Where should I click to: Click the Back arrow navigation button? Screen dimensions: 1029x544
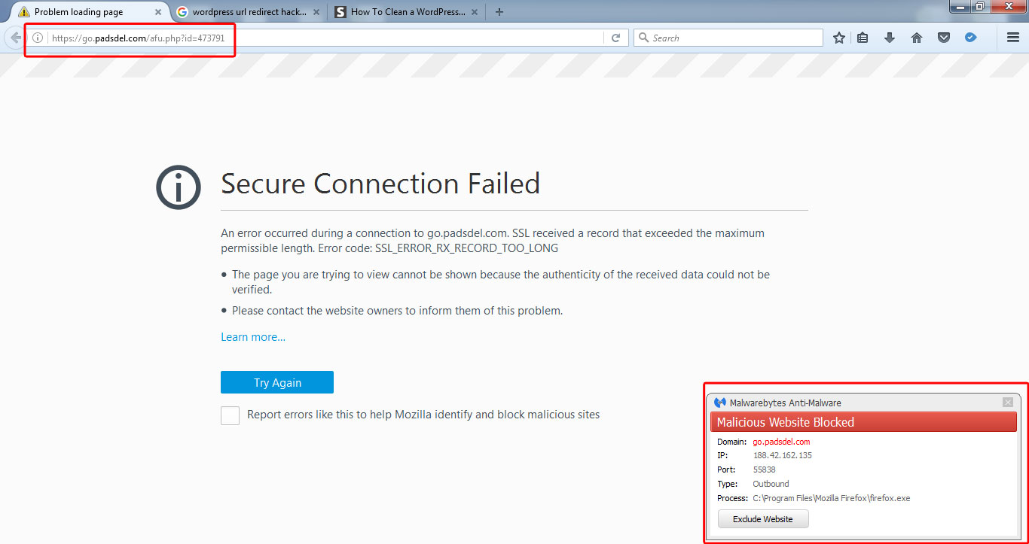pyautogui.click(x=14, y=38)
